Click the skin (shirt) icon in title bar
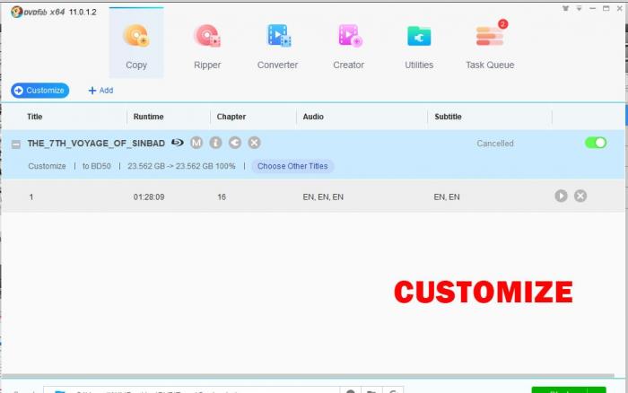 565,8
